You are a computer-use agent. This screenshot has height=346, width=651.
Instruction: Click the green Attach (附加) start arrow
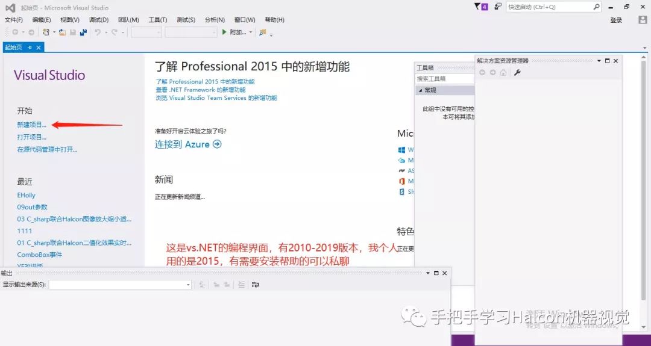224,32
